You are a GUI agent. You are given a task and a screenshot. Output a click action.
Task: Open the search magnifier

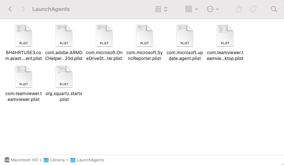(x=274, y=9)
